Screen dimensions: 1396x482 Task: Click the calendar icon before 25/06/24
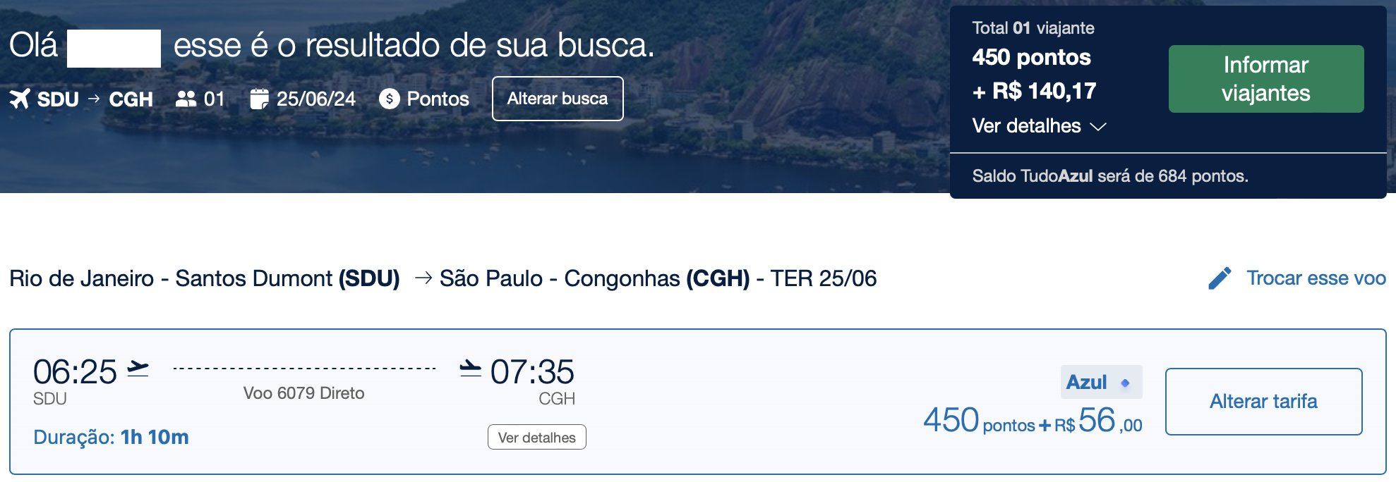[x=259, y=99]
